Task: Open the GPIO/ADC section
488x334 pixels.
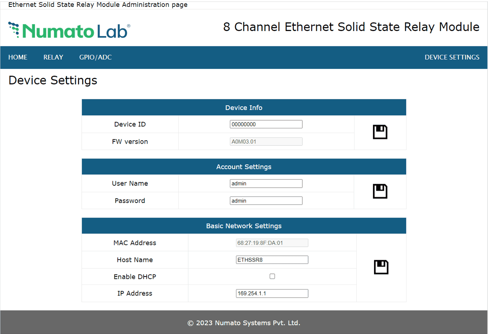Action: 95,57
